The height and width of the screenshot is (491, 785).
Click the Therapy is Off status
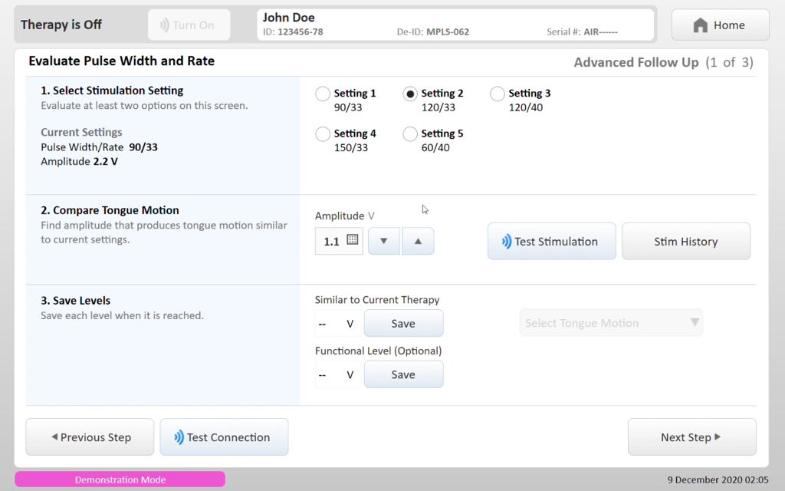point(61,25)
